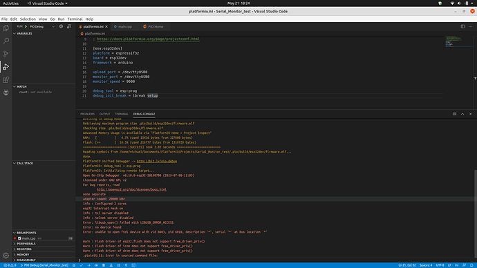Click PlatformIO Upload arrow in status bar

[88, 265]
